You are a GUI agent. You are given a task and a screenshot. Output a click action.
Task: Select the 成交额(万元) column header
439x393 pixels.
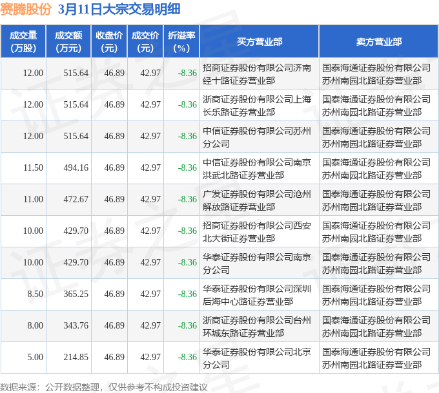tap(68, 41)
